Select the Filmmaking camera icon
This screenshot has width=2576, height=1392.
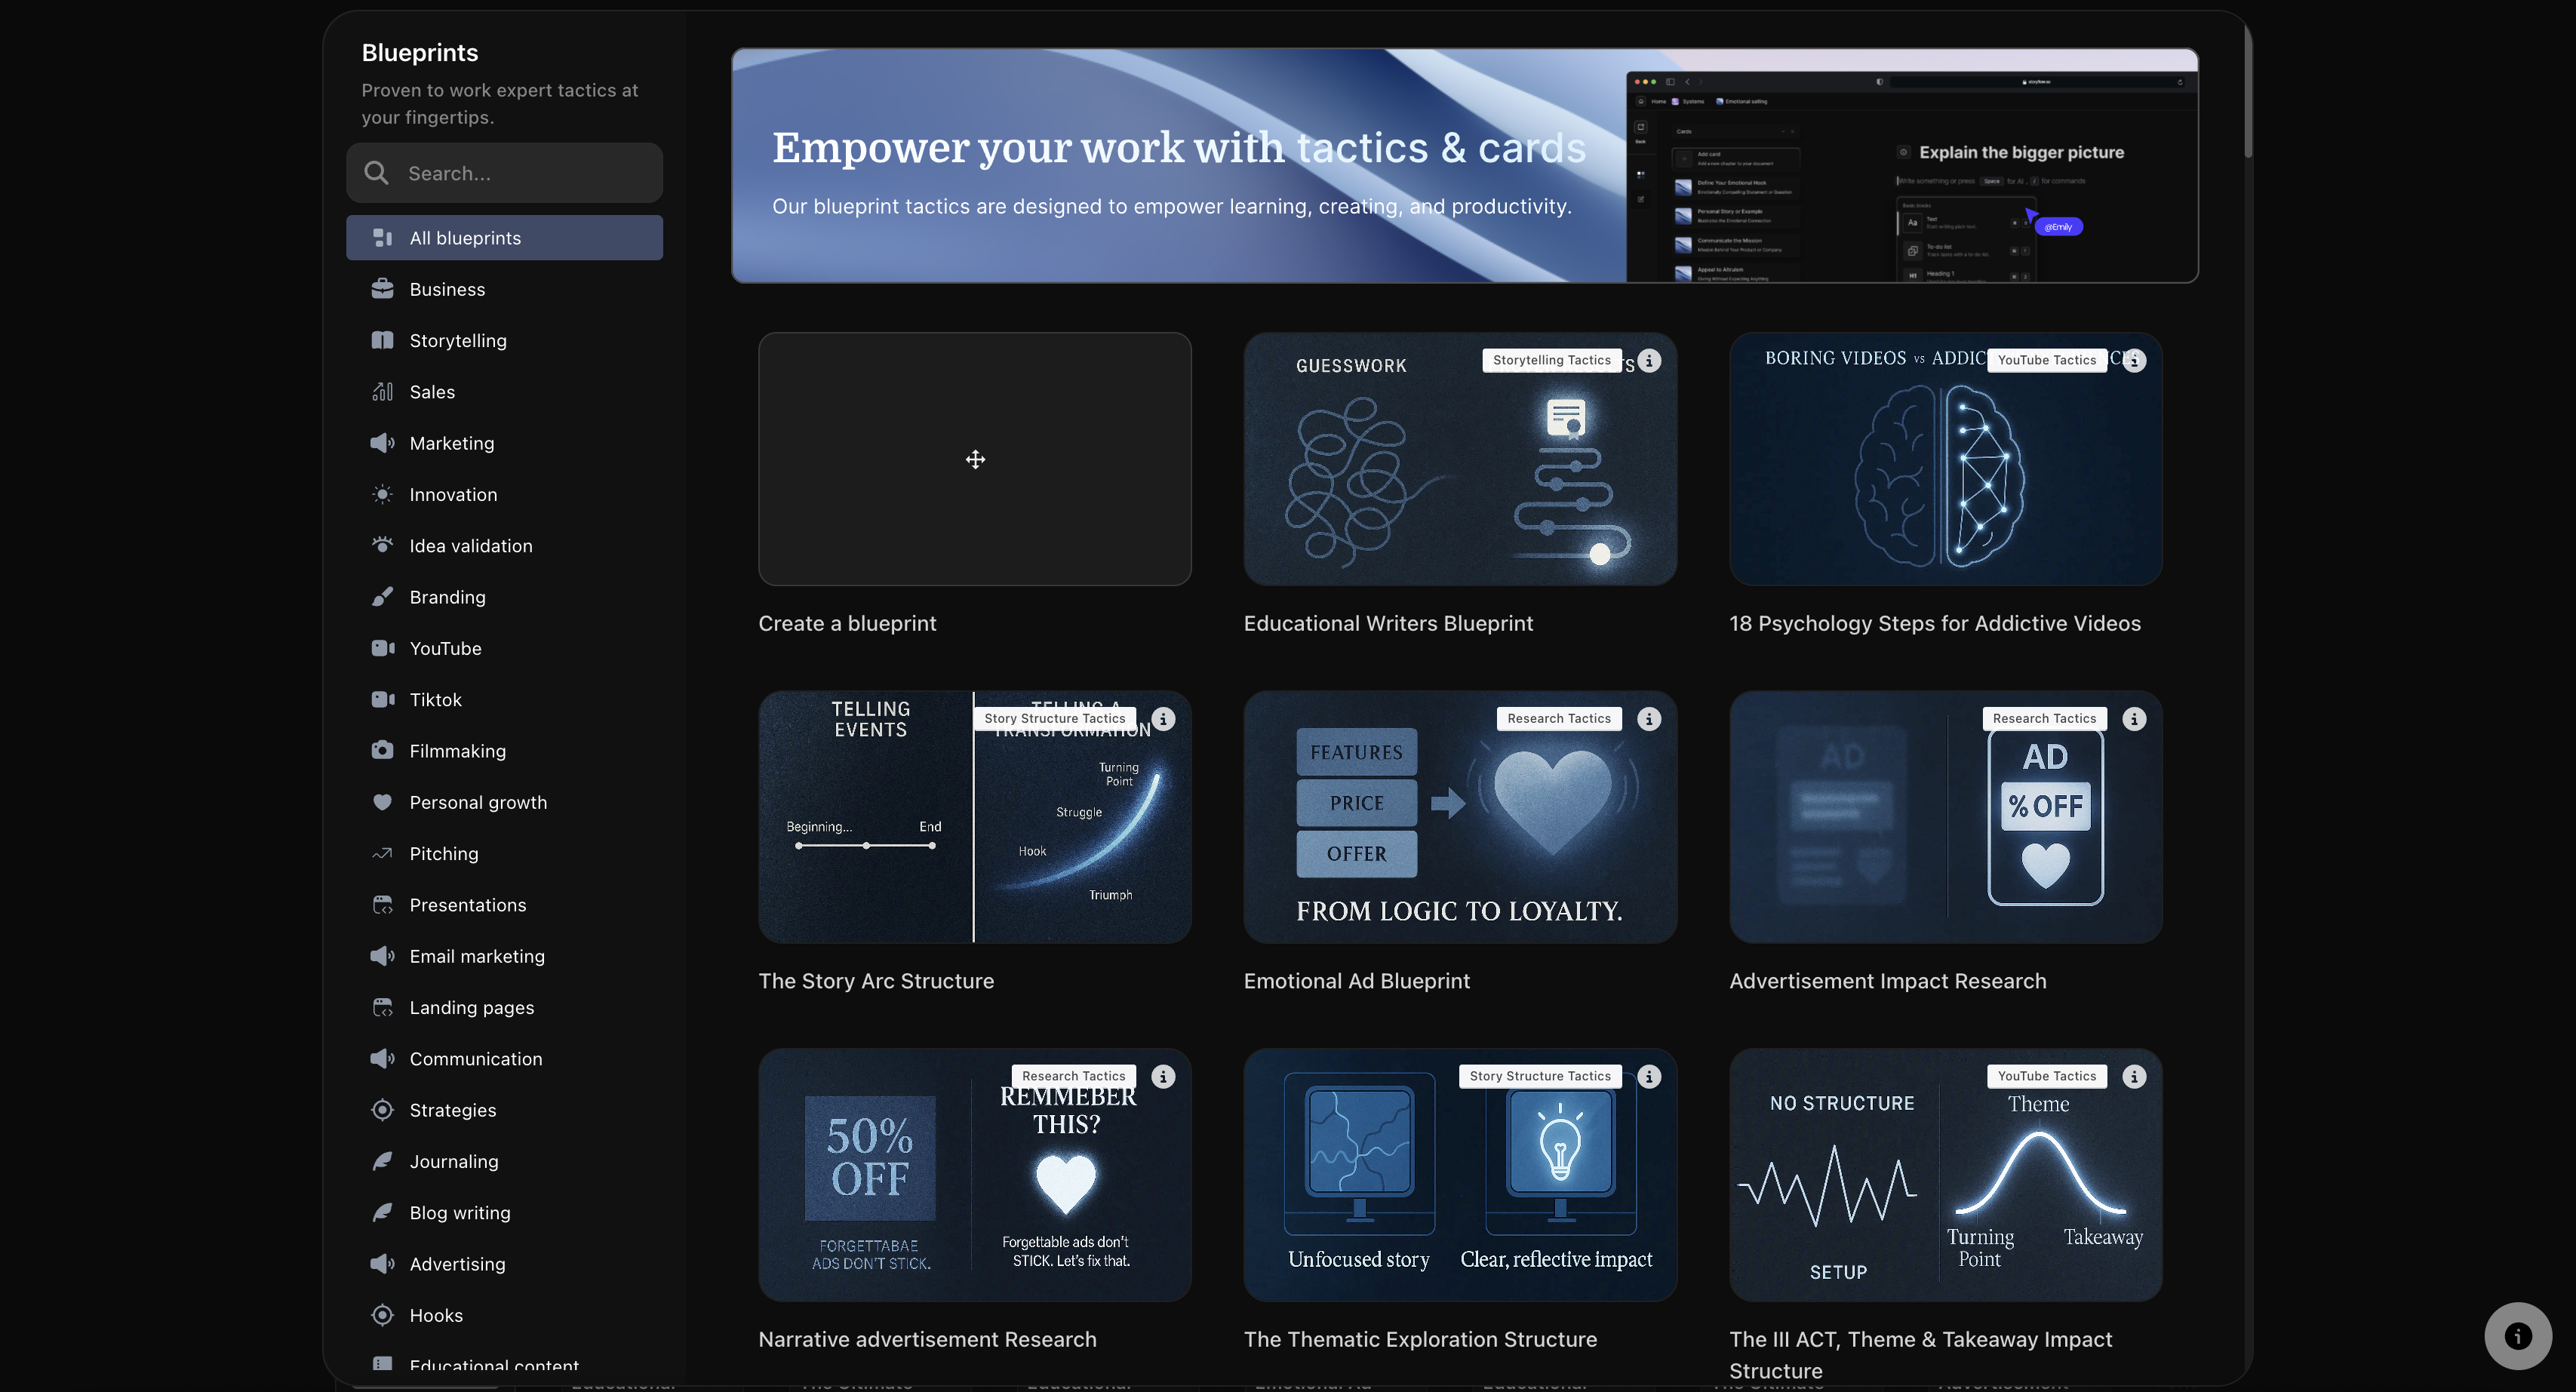point(383,750)
